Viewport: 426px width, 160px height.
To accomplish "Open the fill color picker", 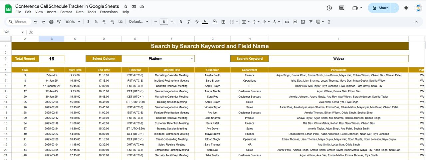I will pyautogui.click(x=215, y=22).
